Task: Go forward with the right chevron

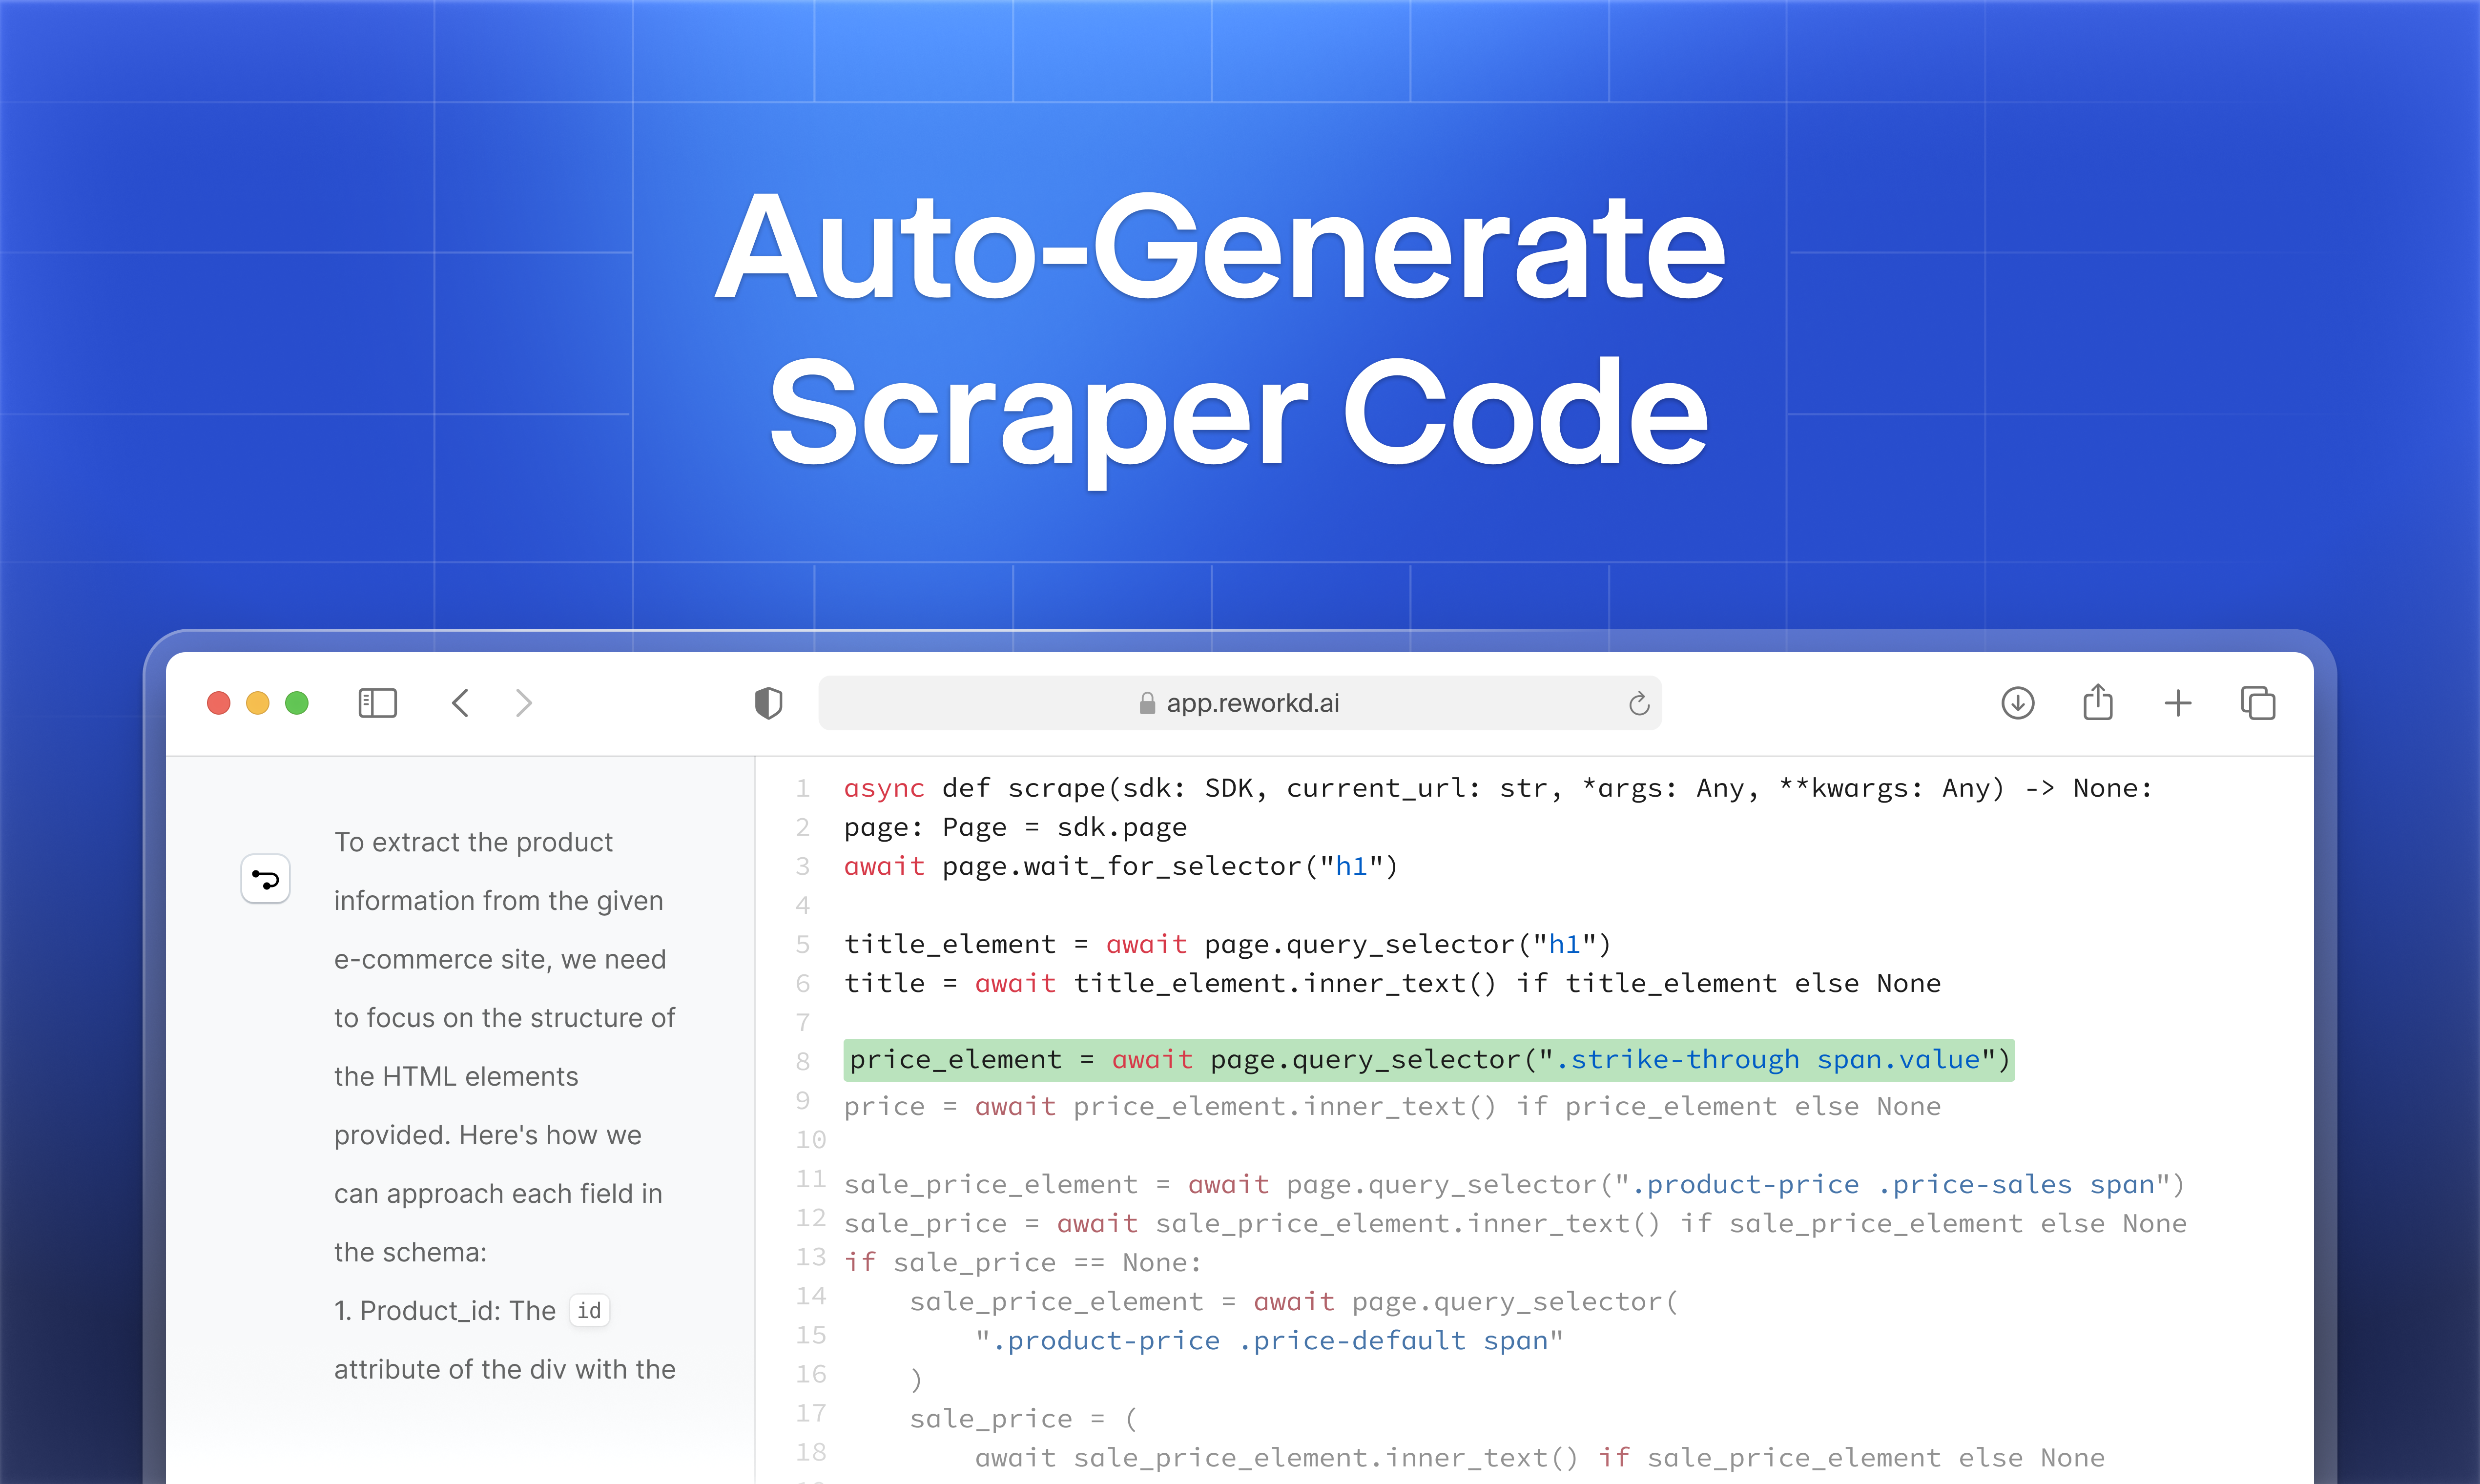Action: click(x=524, y=703)
